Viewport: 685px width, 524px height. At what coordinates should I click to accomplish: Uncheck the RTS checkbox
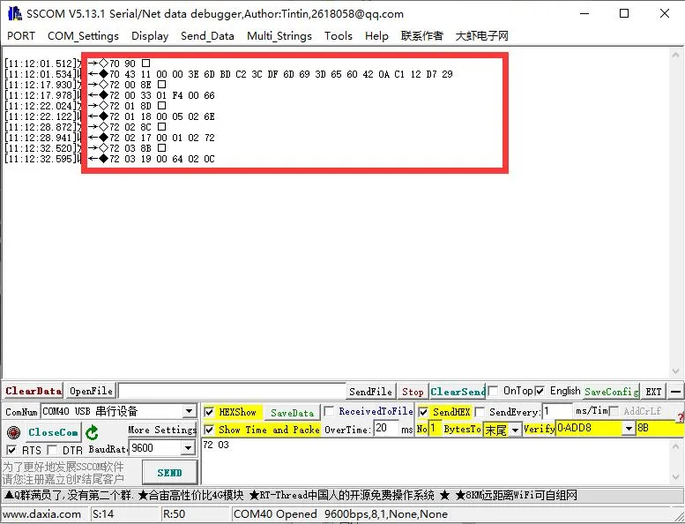pos(11,450)
